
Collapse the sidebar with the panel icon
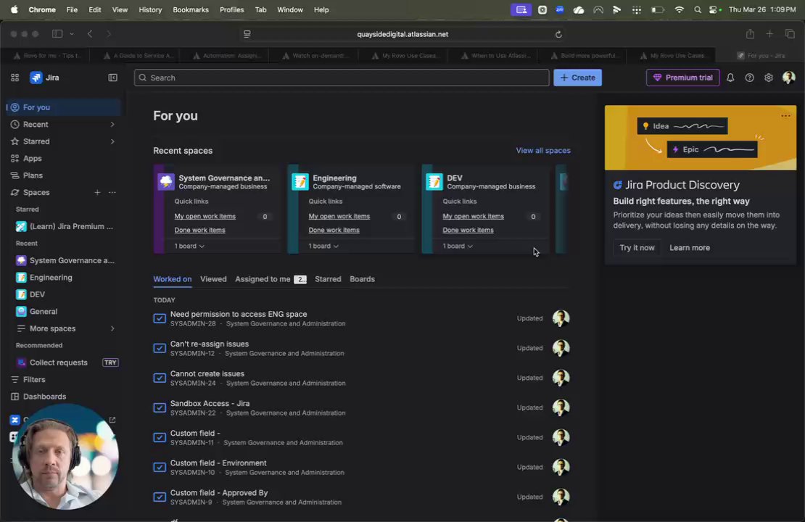[112, 78]
